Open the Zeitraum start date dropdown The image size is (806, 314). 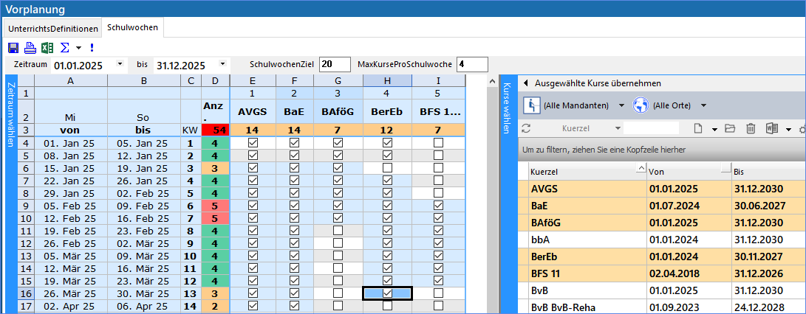[x=120, y=65]
